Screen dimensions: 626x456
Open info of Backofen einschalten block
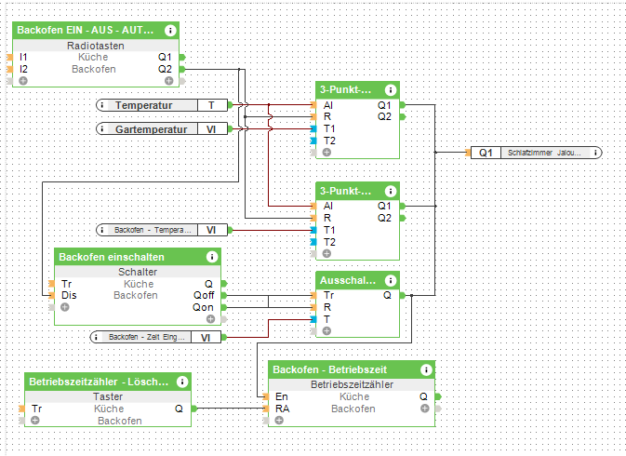212,257
